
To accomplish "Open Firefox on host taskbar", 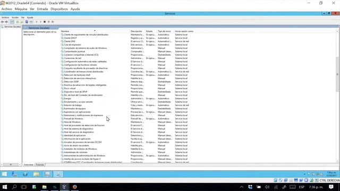I will point(74,187).
